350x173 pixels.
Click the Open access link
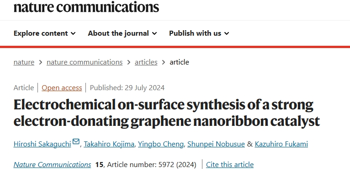pos(62,87)
